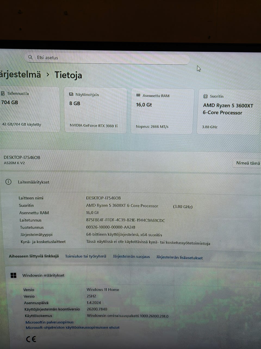
Task: Click the Laitetunnus value 875FBE4F-FFDF-4C39
Action: click(x=126, y=220)
